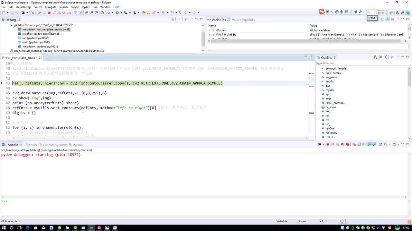
Task: Close the ocr_template_match editor tab
Action: (x=40, y=57)
